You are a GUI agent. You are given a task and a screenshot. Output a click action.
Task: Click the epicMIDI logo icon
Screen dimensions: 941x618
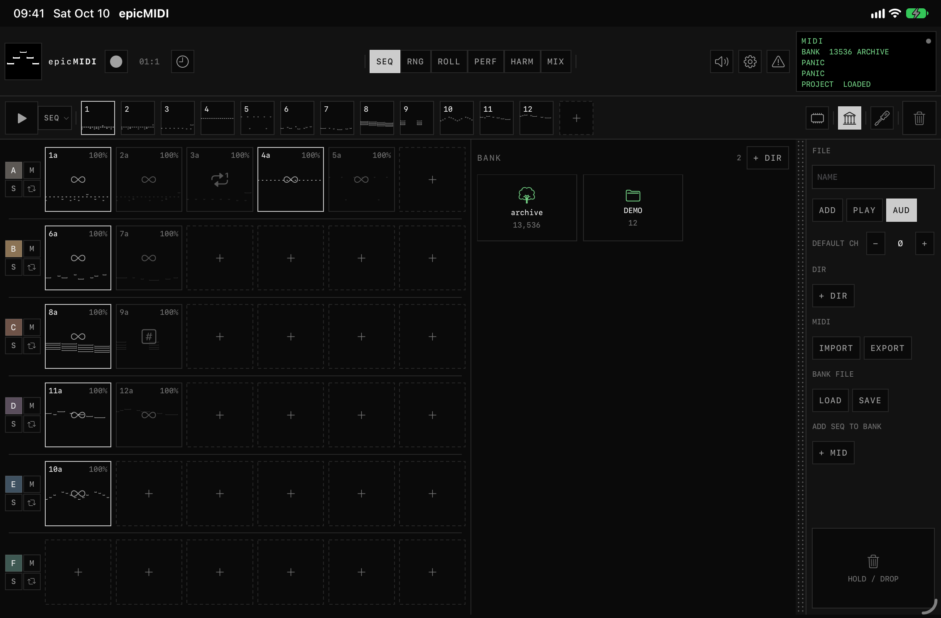pyautogui.click(x=23, y=61)
